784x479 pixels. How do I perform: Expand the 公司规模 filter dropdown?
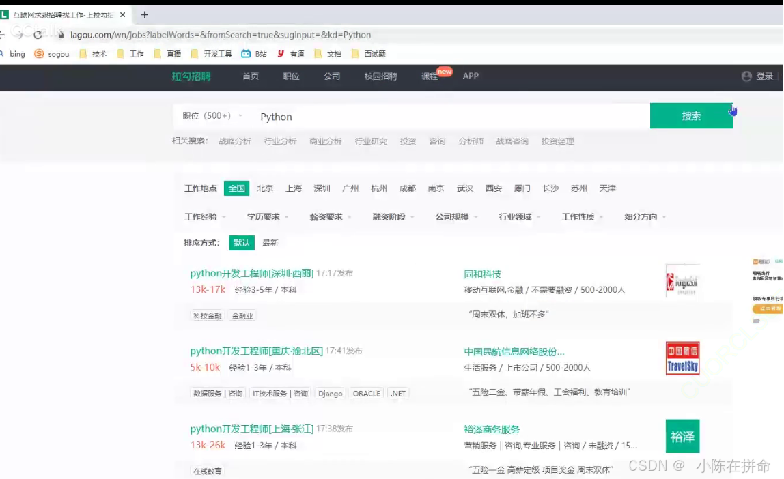pos(456,217)
